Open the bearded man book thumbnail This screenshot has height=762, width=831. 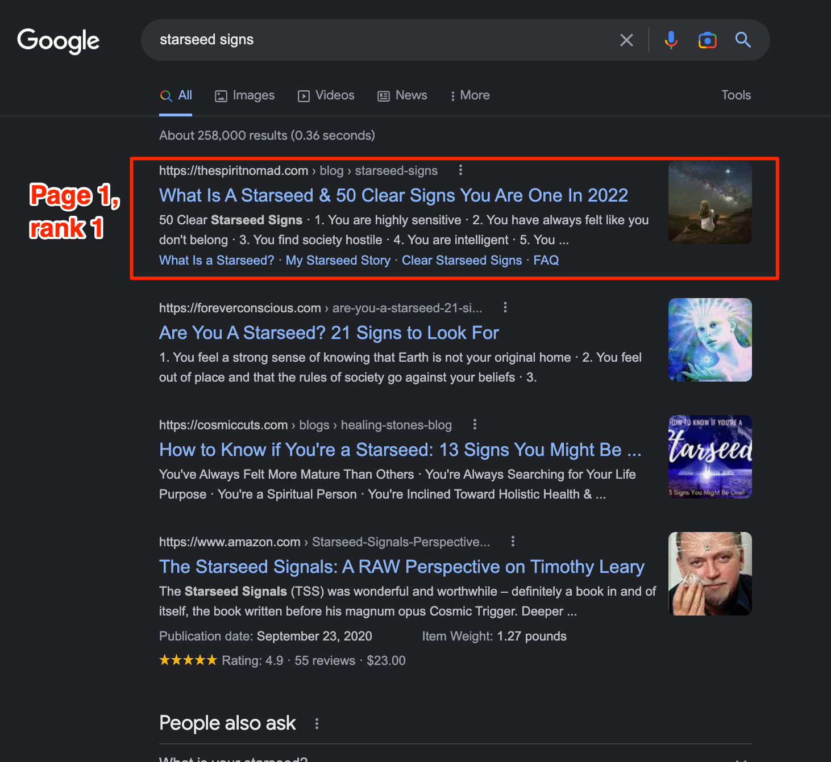pyautogui.click(x=710, y=574)
